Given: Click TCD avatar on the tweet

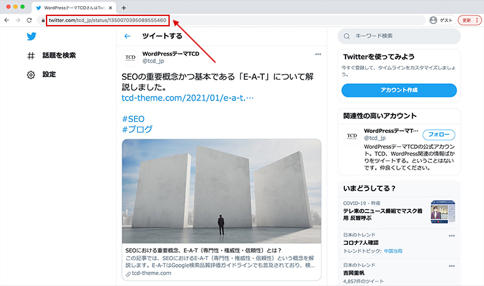Looking at the screenshot, I should pyautogui.click(x=130, y=58).
